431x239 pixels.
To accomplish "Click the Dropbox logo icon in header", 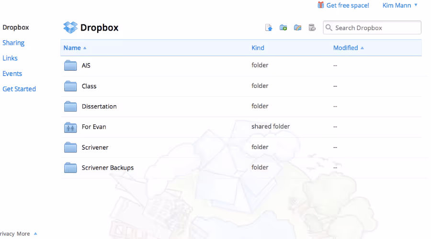I will (x=70, y=27).
